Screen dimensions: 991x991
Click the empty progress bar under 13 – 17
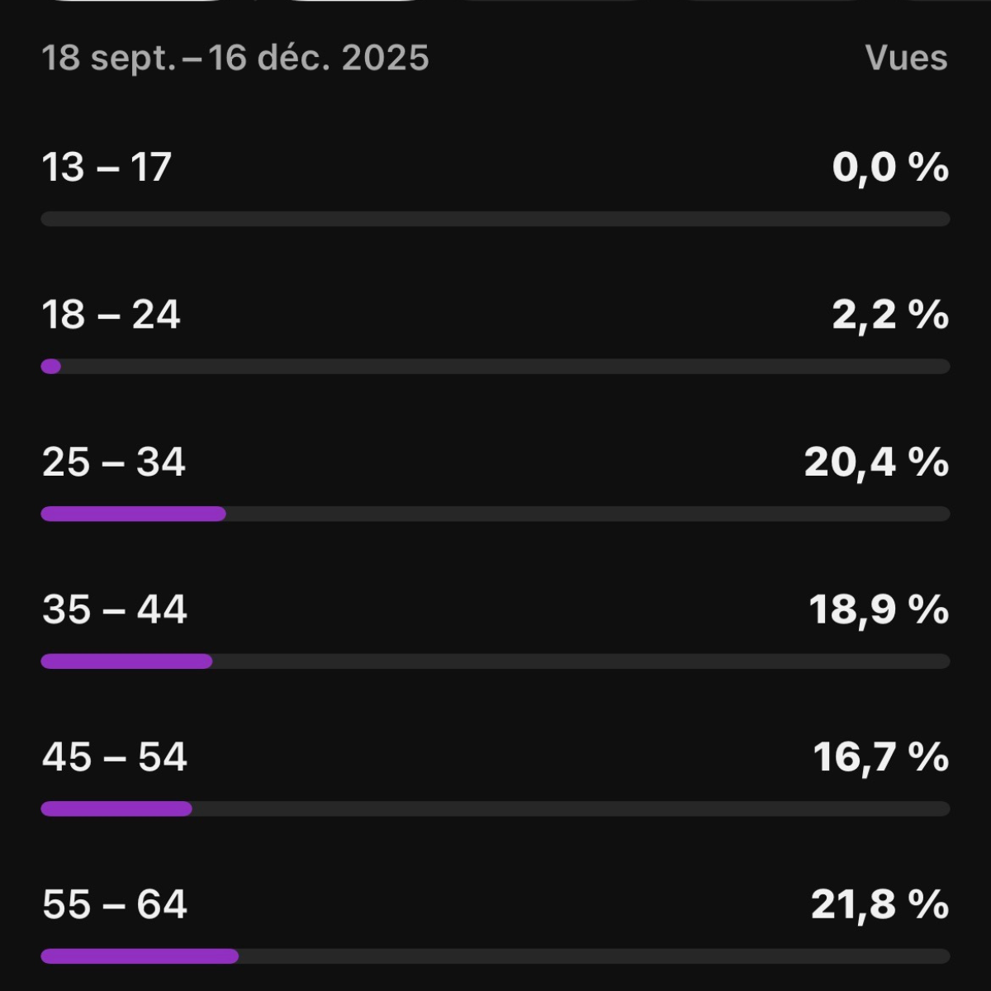(x=495, y=219)
